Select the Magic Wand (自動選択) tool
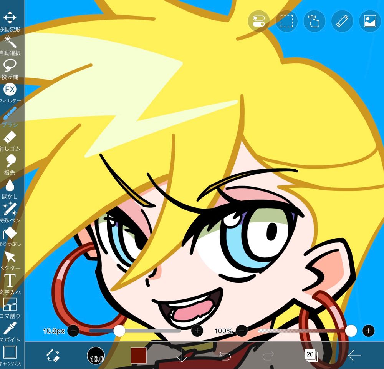This screenshot has height=369, width=384. [10, 45]
